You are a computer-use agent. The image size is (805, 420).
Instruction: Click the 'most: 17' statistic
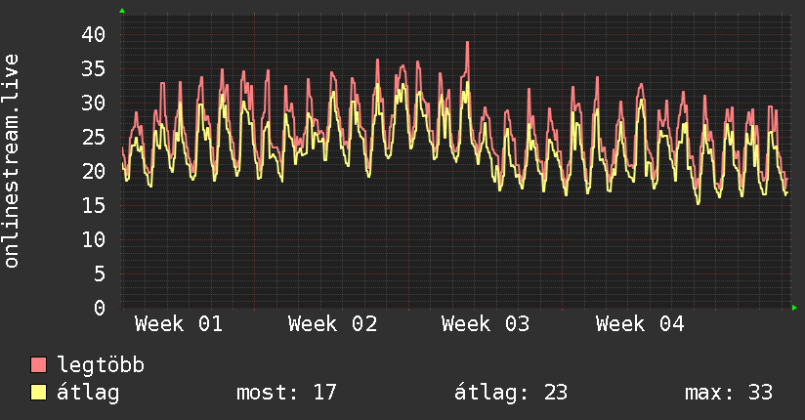click(x=286, y=393)
